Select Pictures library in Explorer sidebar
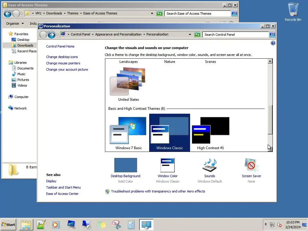 click(x=20, y=79)
